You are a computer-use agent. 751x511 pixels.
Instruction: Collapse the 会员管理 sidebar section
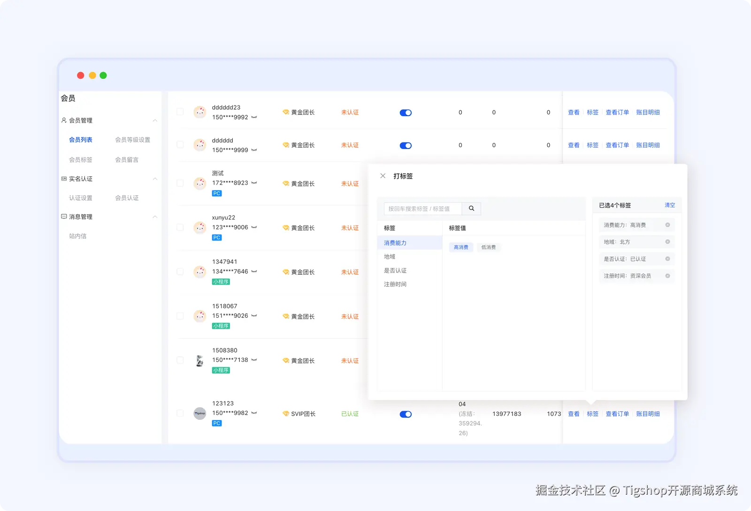click(x=155, y=120)
